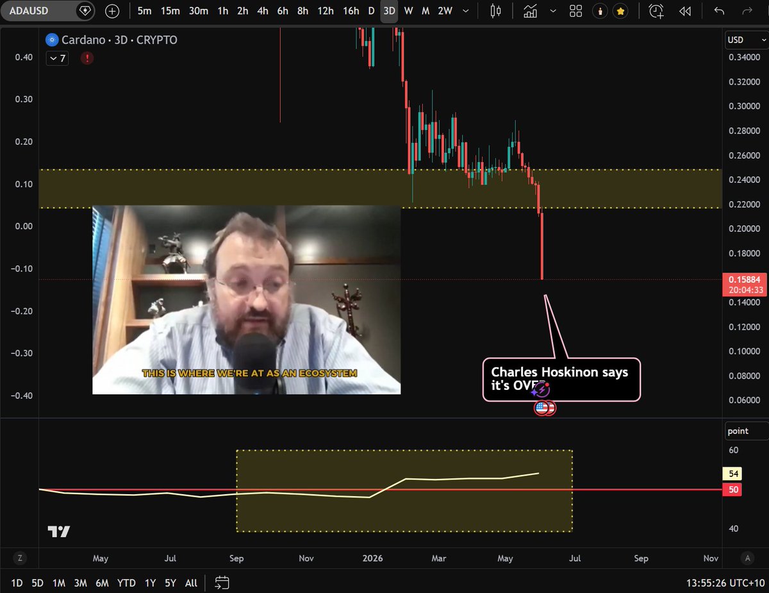769x593 pixels.
Task: Expand the collapsed 7 indicators legend
Action: [57, 58]
